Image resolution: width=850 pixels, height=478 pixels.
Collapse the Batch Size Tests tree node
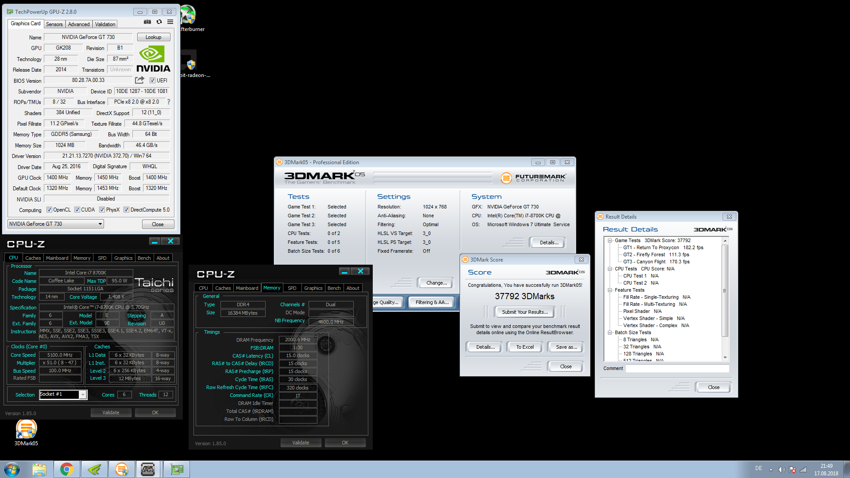pos(610,333)
